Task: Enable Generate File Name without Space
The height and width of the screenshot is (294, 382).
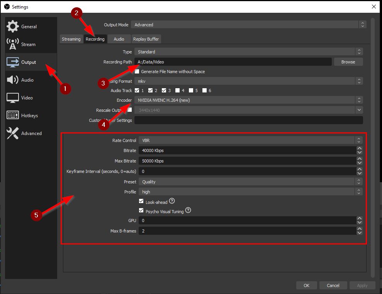Action: (x=137, y=72)
